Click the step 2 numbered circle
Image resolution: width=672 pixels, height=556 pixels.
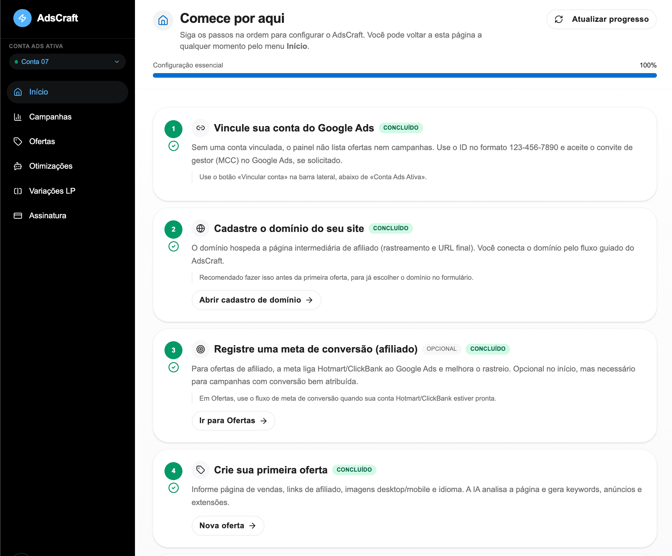(x=173, y=229)
